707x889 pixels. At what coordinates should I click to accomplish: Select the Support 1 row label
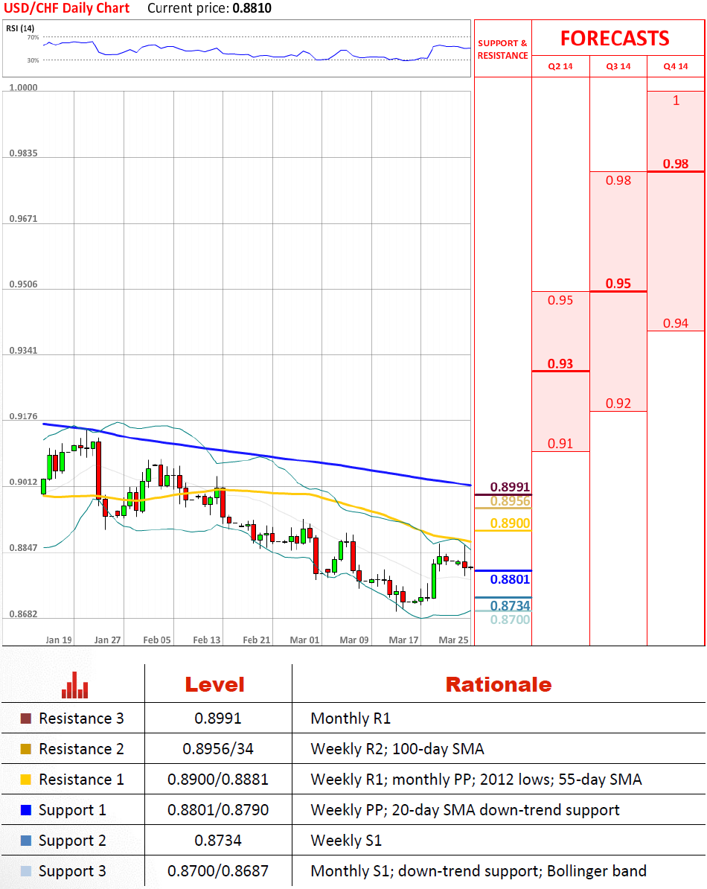72,810
